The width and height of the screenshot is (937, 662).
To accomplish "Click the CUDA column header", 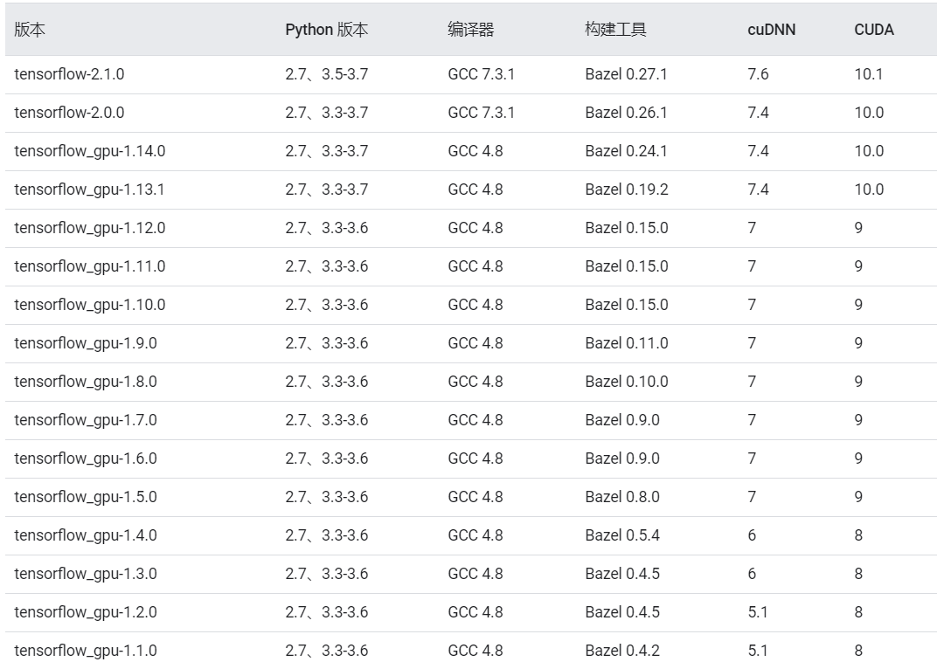I will (871, 29).
